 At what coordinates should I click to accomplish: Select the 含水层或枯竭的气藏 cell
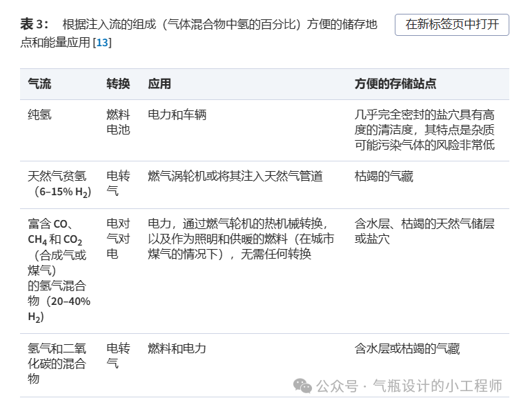(x=407, y=349)
